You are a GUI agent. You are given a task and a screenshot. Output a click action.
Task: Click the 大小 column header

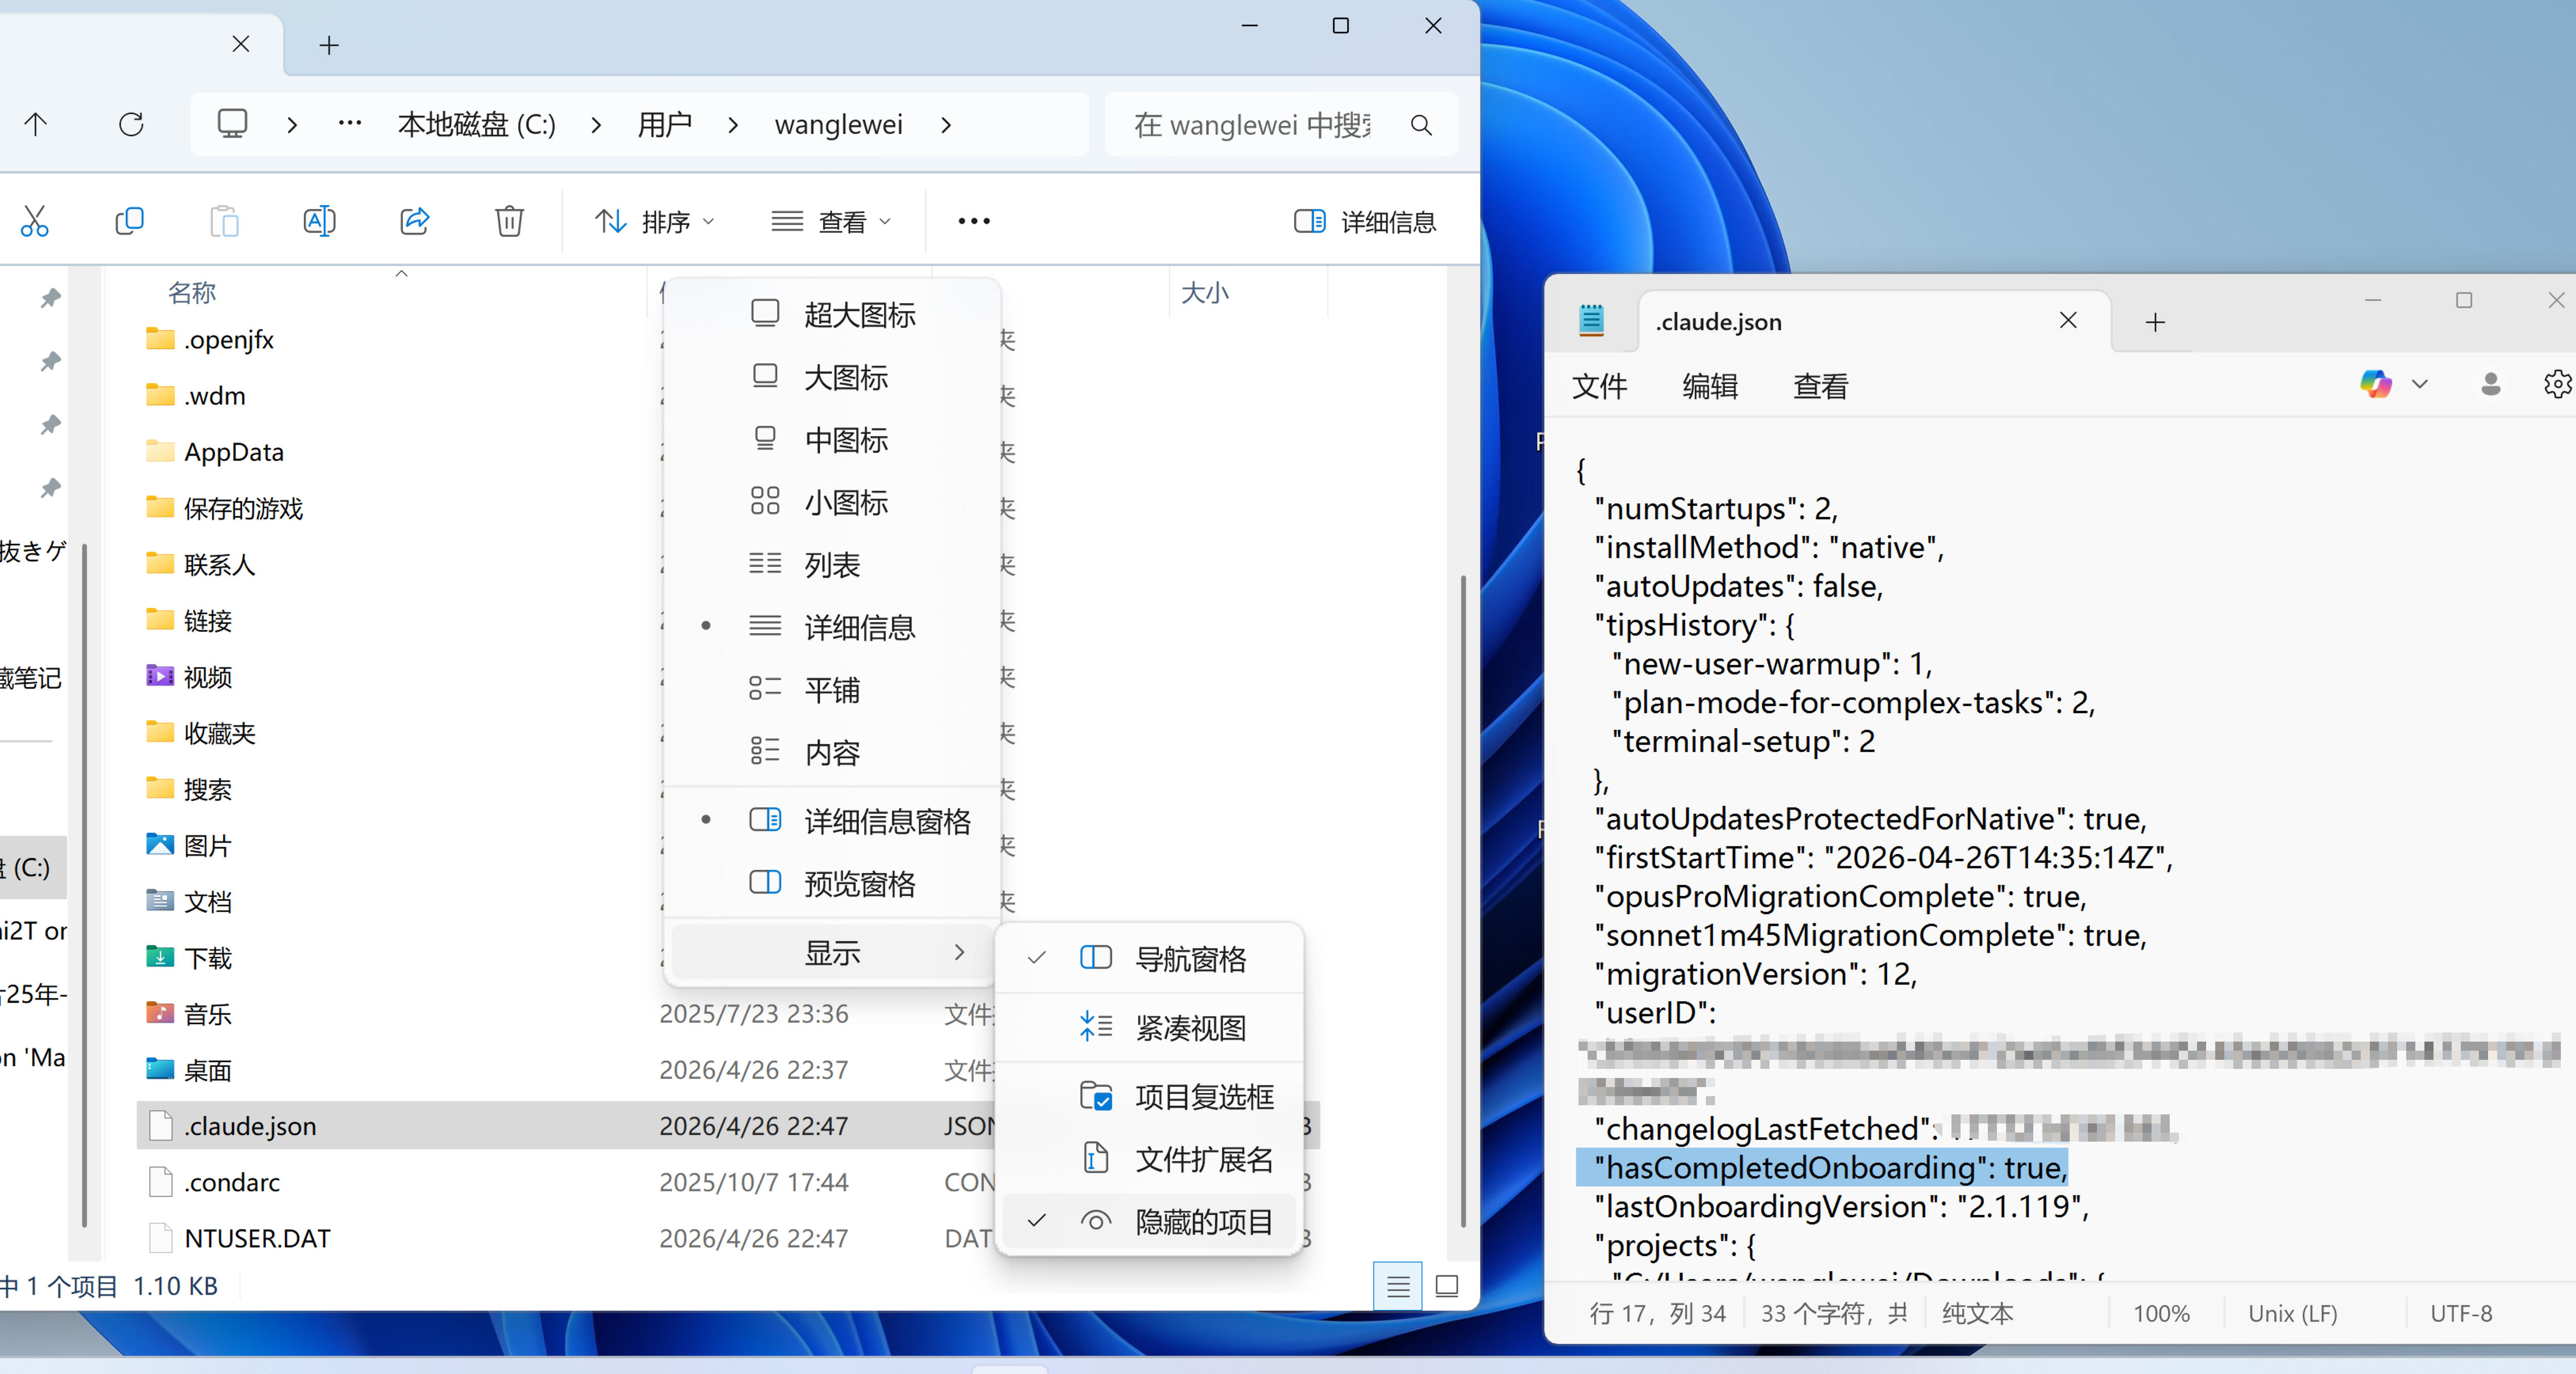1205,292
